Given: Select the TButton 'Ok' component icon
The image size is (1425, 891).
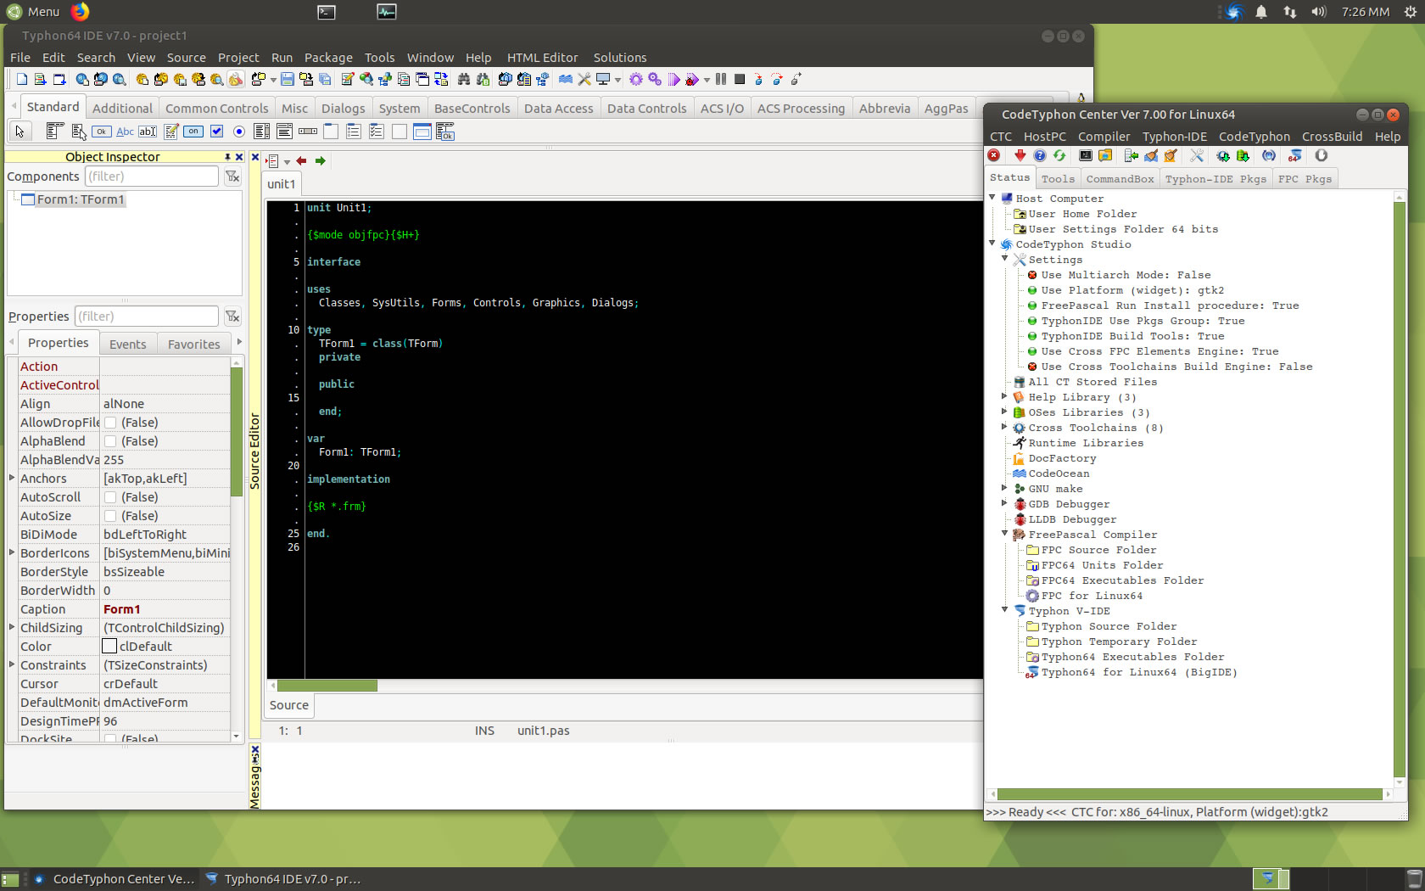Looking at the screenshot, I should pyautogui.click(x=101, y=132).
